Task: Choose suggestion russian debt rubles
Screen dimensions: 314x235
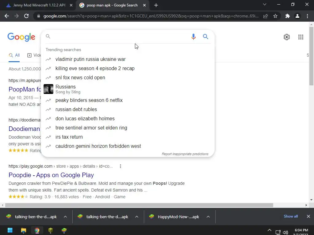Action: click(128, 109)
